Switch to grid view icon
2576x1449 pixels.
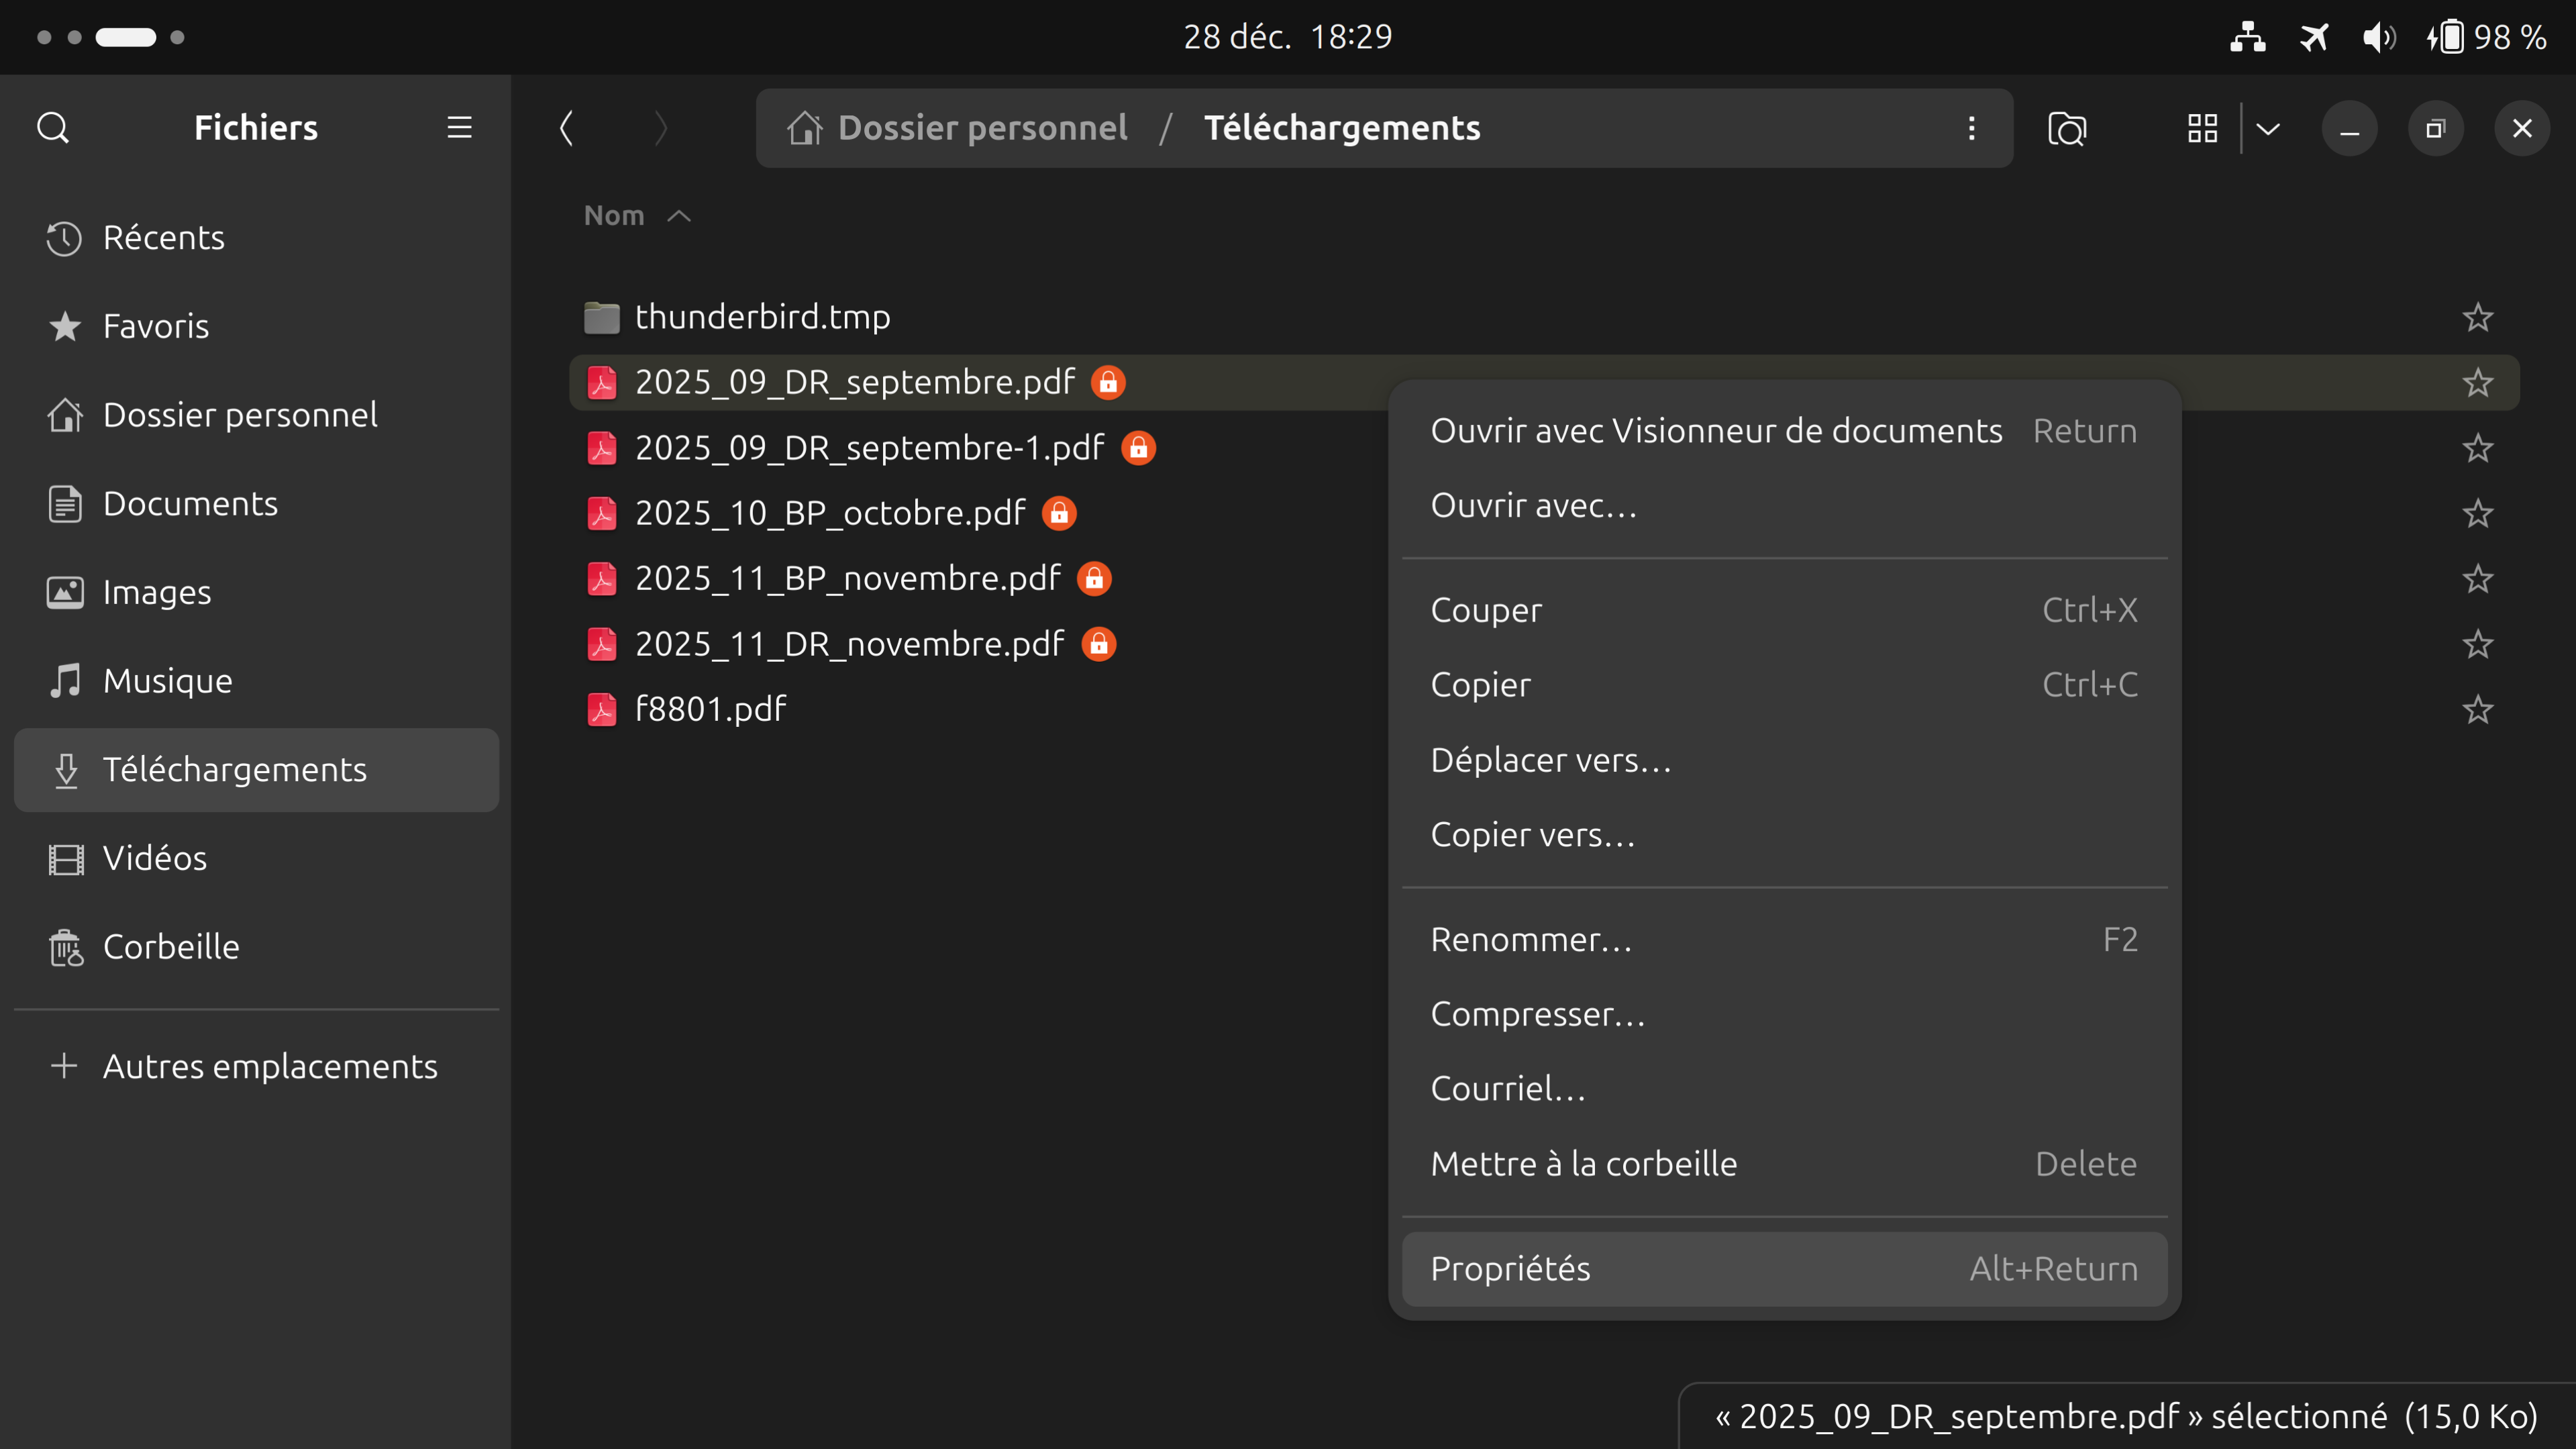click(2202, 128)
